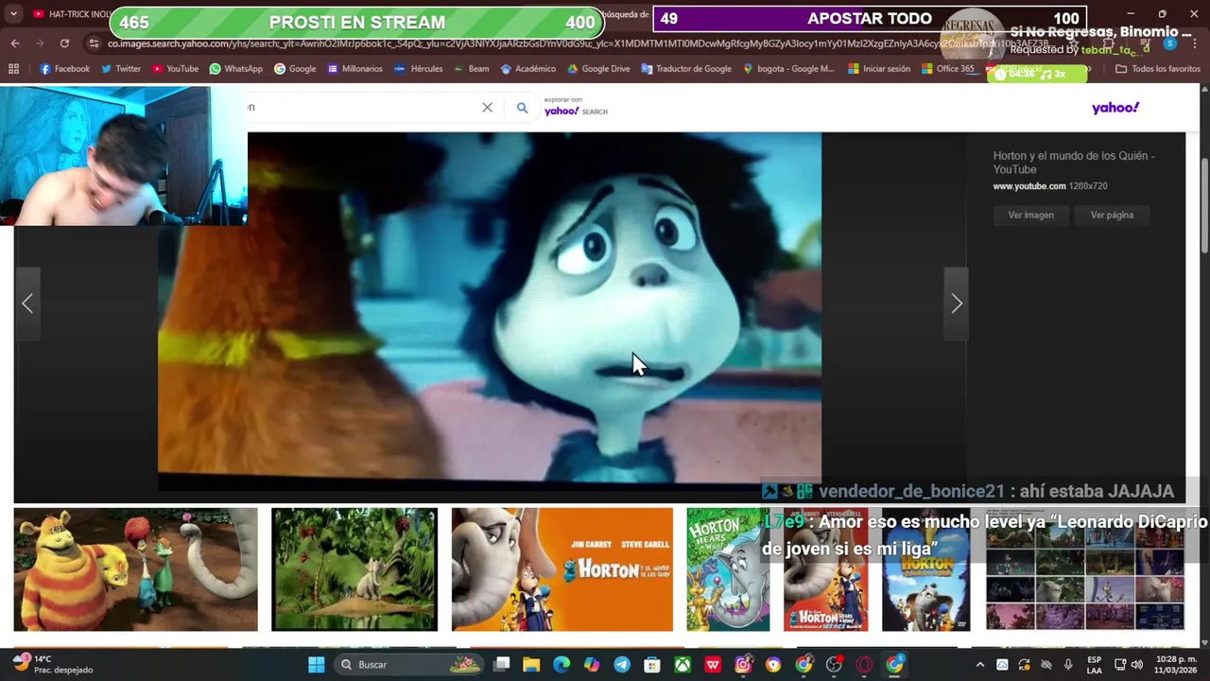Open File Explorer from the taskbar
Viewport: 1210px width, 681px height.
[531, 664]
